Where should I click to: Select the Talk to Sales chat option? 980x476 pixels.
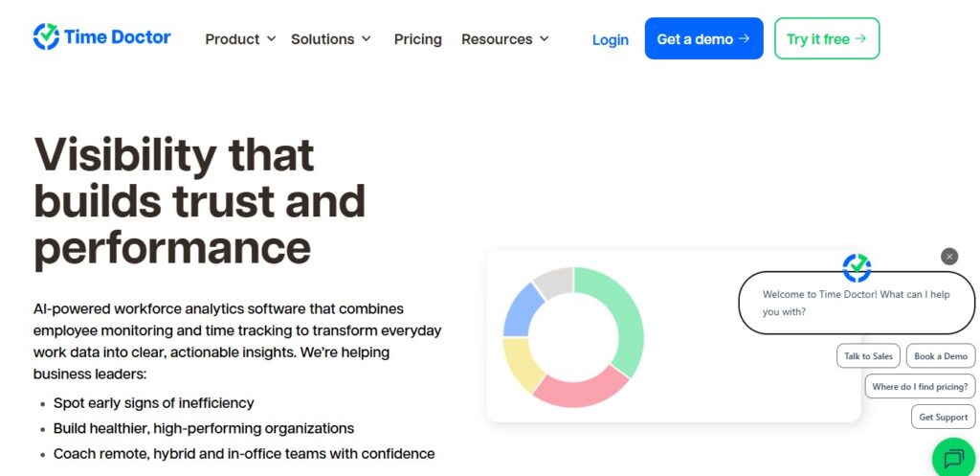[868, 356]
